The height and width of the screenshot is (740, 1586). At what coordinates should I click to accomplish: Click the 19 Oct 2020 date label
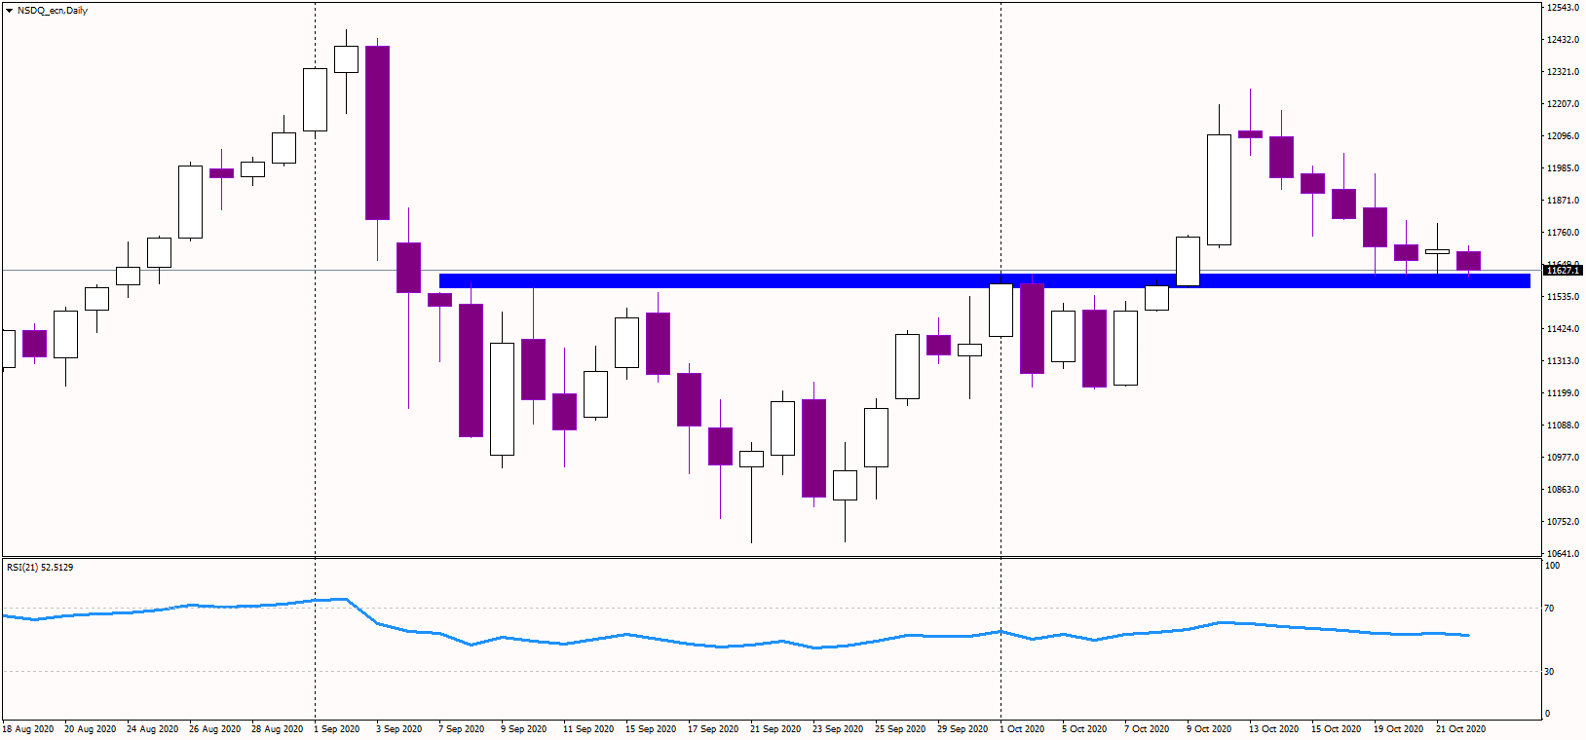coord(1400,729)
